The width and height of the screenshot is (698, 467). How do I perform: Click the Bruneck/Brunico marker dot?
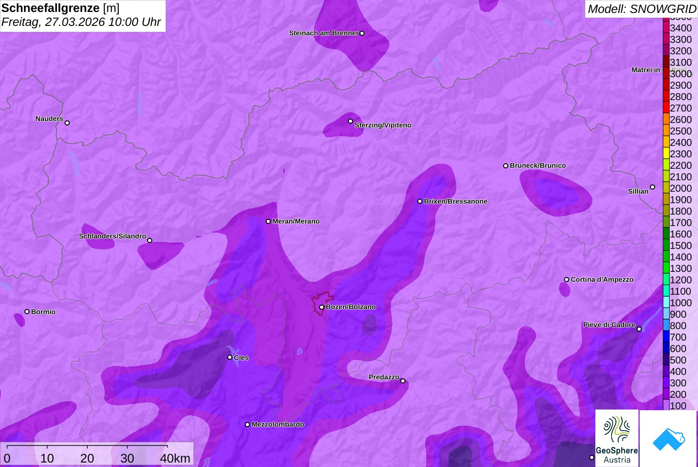[506, 166]
